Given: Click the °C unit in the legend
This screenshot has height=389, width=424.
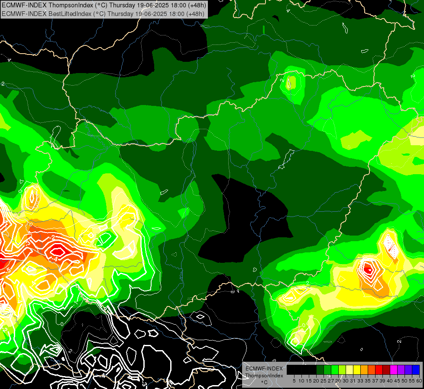Looking at the screenshot, I should (264, 382).
